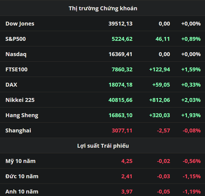Open the Mỹ 10 năm bond yield
The image size is (205, 196).
[x=20, y=161]
